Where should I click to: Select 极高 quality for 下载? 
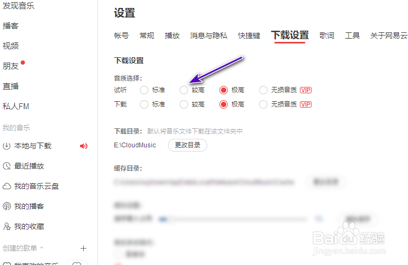tap(224, 104)
